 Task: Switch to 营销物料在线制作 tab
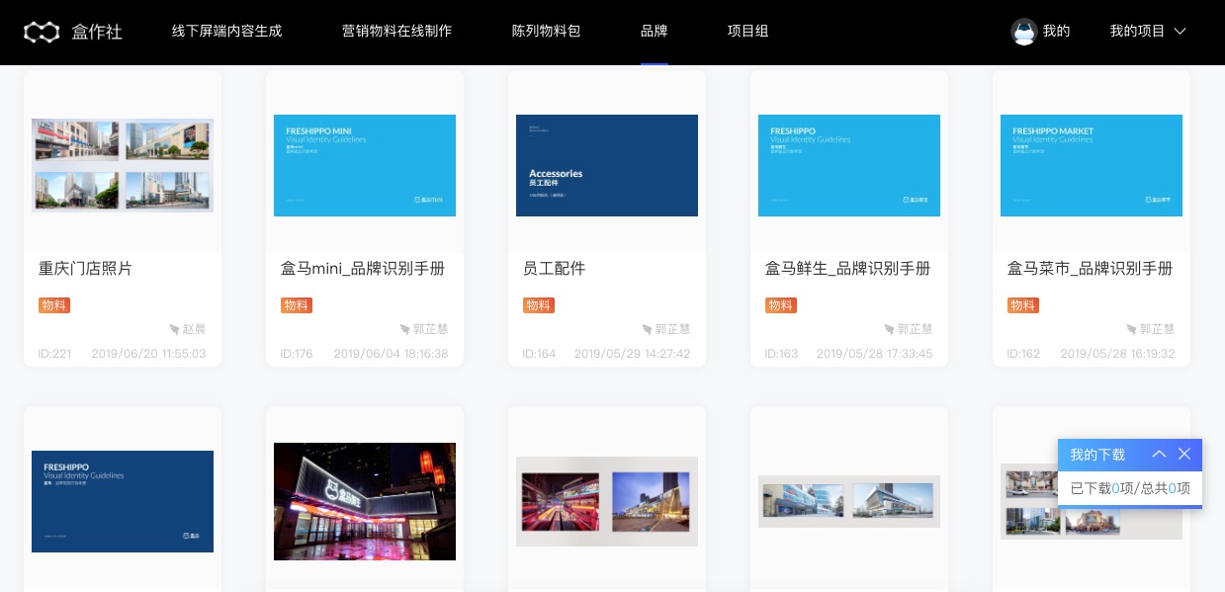tap(397, 32)
